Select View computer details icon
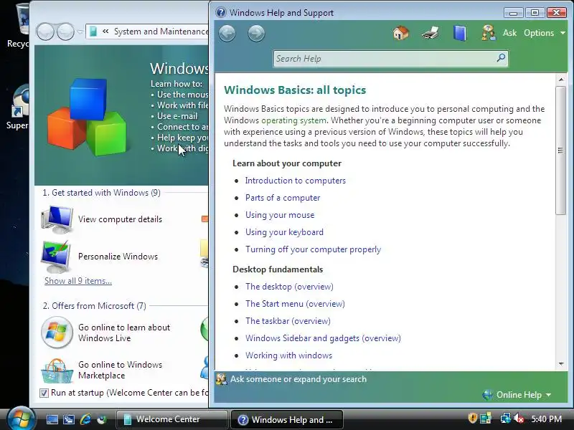The height and width of the screenshot is (430, 574). pos(57,219)
